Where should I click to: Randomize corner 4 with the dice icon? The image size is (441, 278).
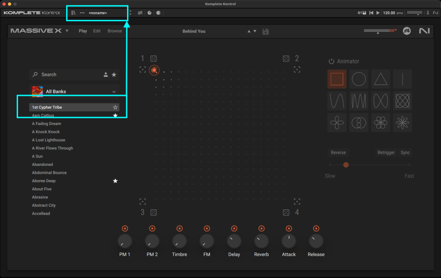[x=286, y=212]
